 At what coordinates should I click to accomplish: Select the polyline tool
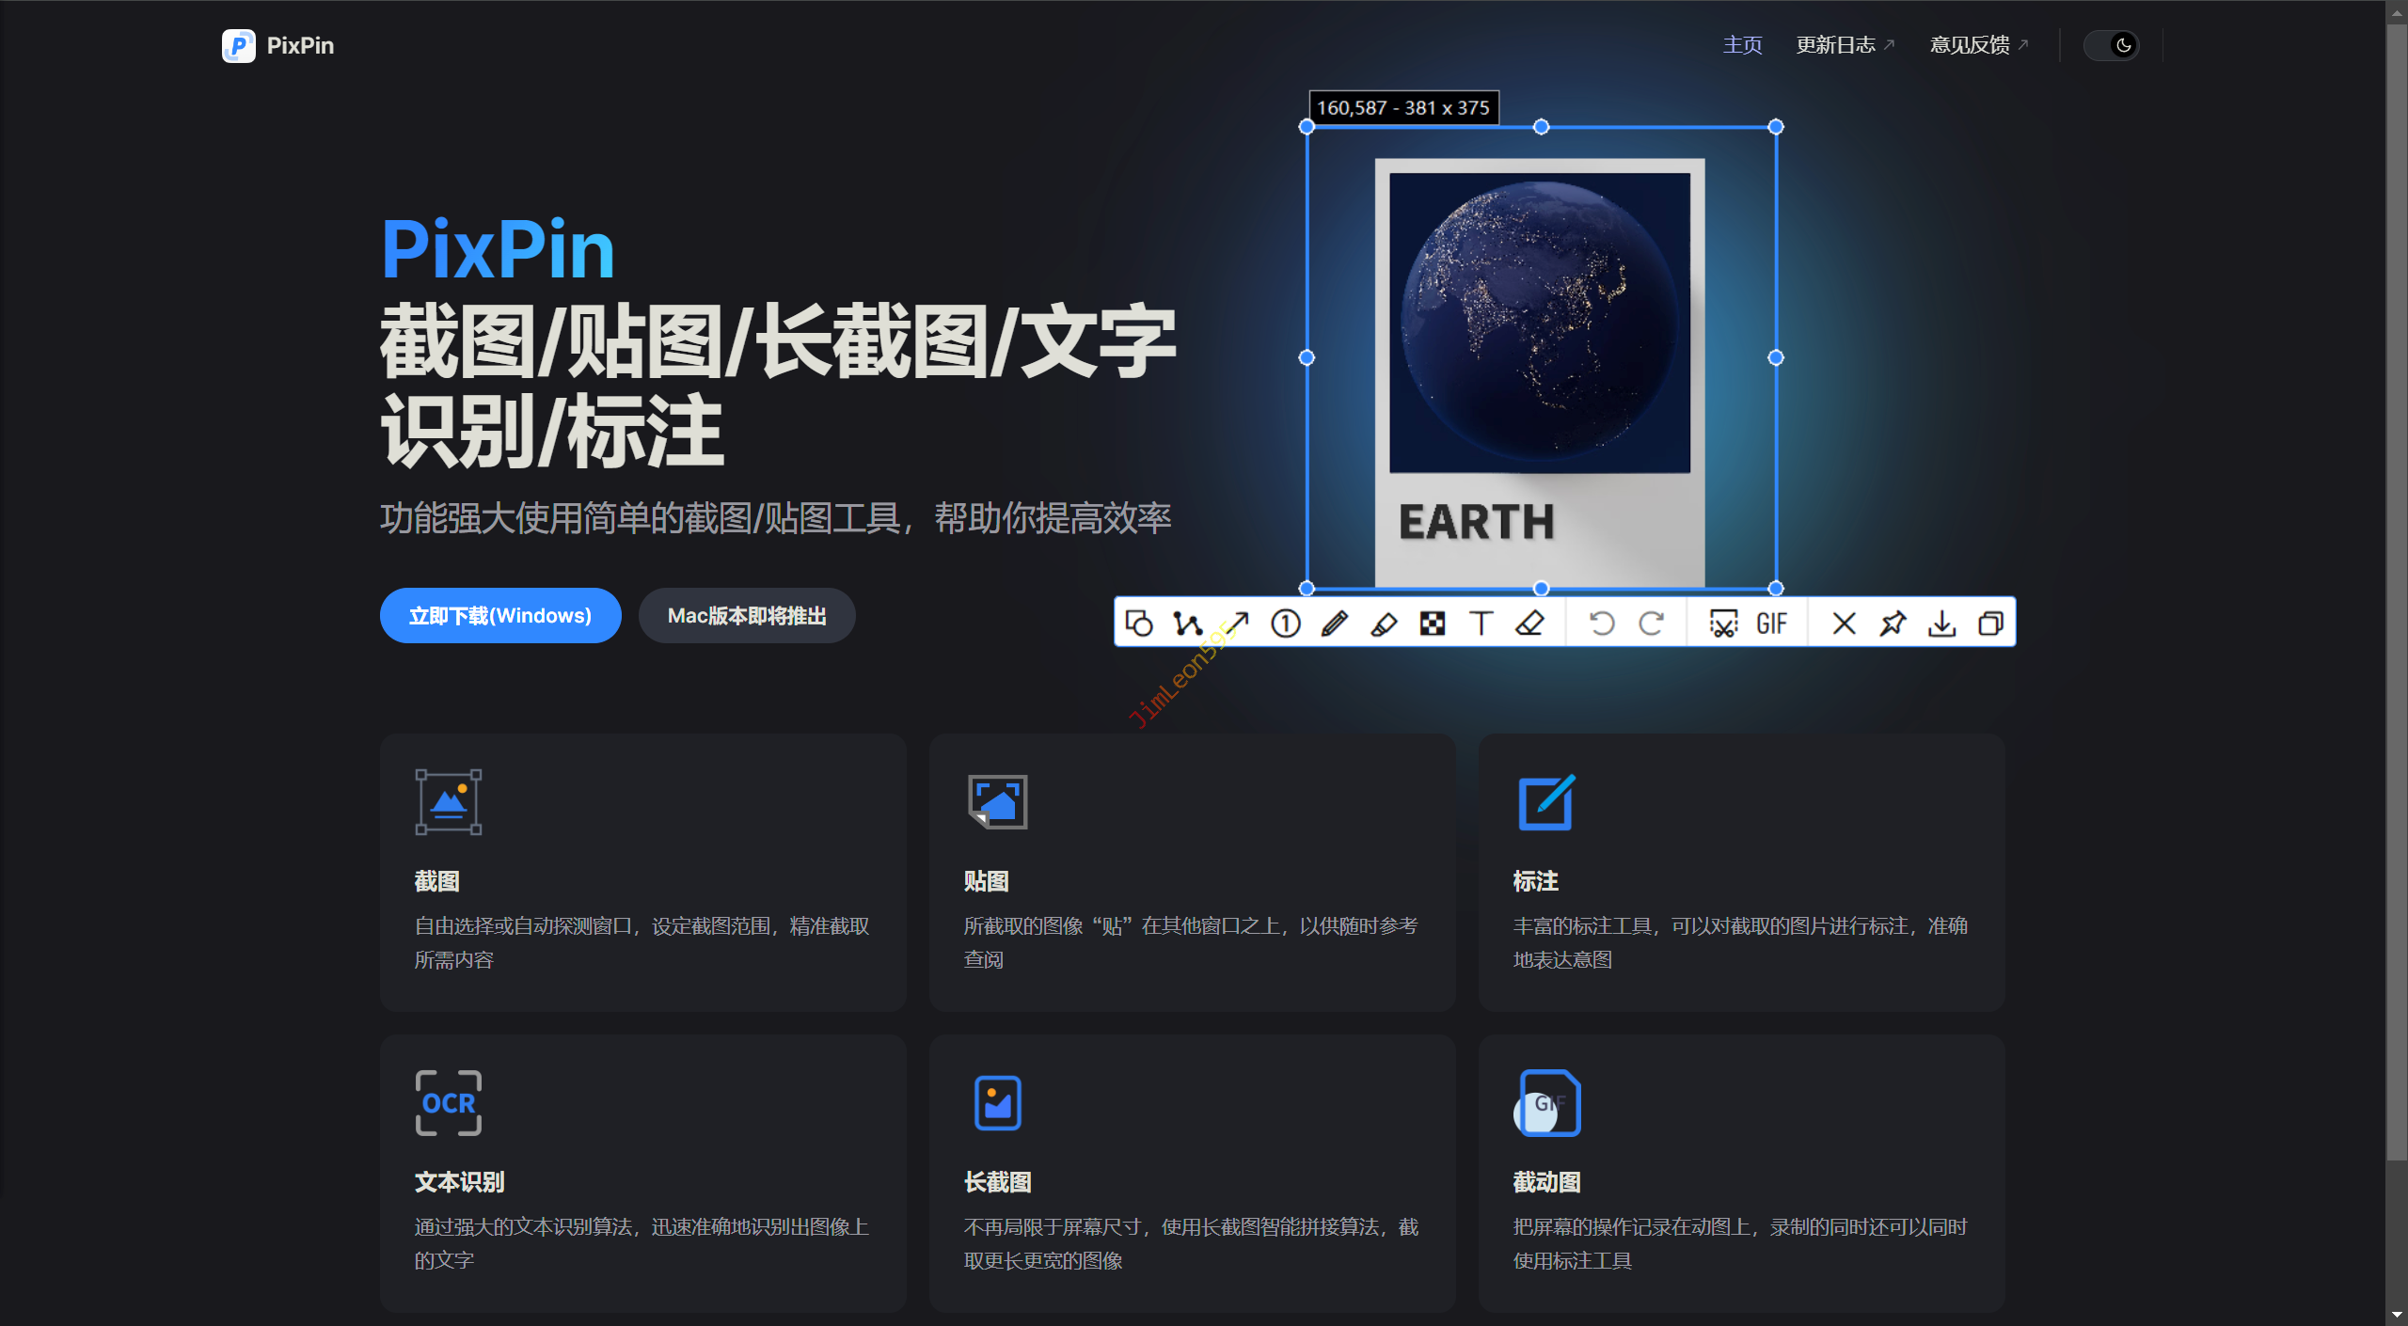point(1187,624)
